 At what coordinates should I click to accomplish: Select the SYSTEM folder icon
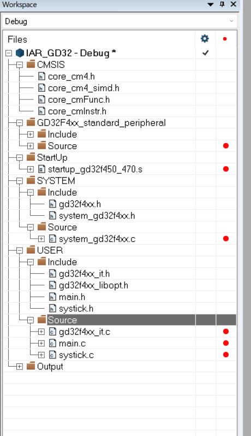click(31, 180)
